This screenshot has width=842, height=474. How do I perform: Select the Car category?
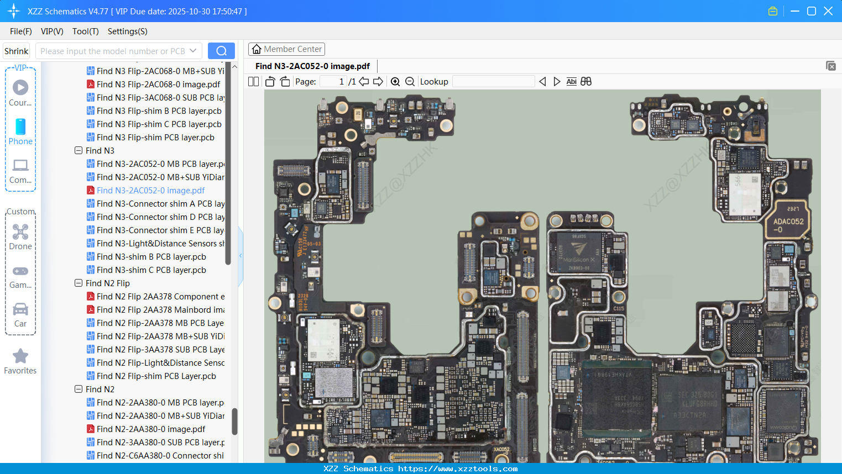(20, 315)
